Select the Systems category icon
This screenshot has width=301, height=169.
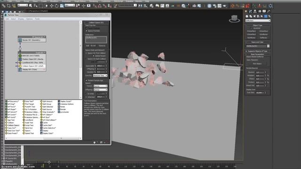(x=269, y=16)
